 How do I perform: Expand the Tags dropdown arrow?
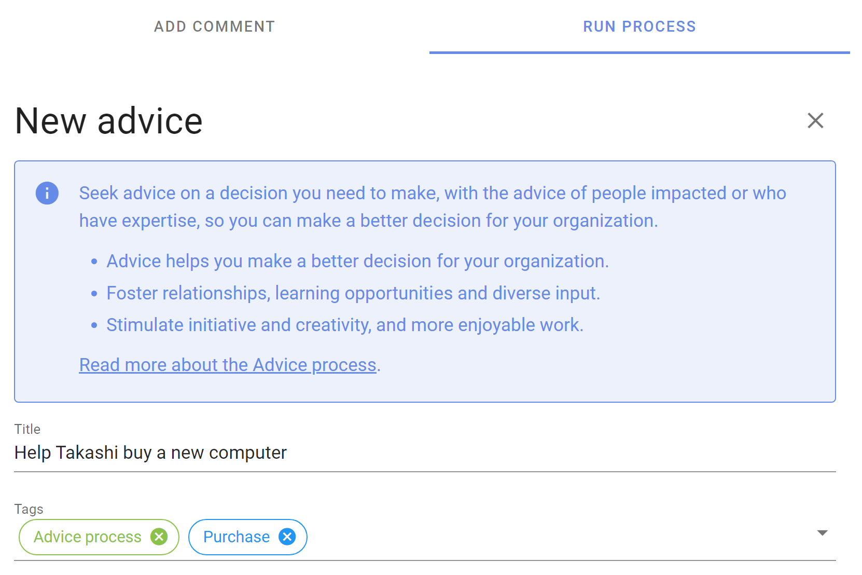point(822,533)
